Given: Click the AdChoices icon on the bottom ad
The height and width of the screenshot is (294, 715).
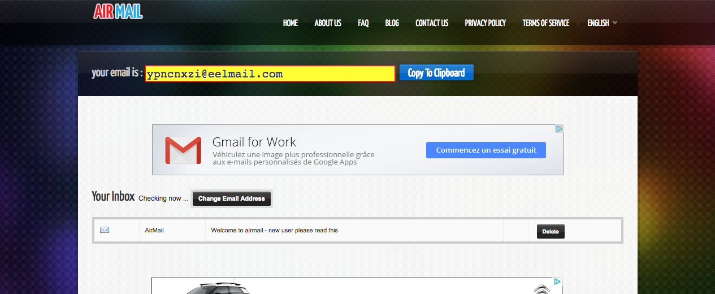Looking at the screenshot, I should tap(557, 282).
